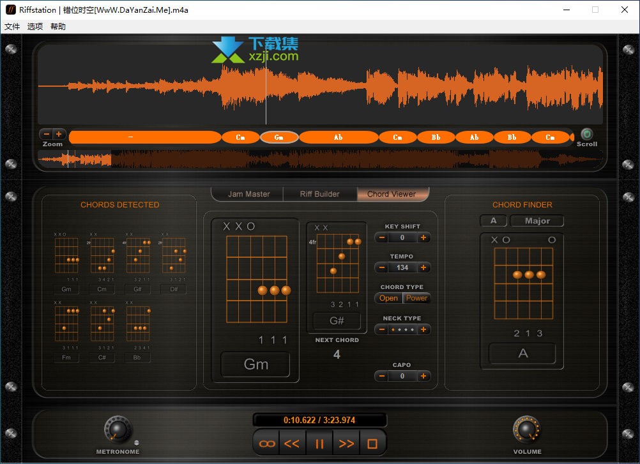Pause playback
The height and width of the screenshot is (464, 640).
[x=319, y=444]
